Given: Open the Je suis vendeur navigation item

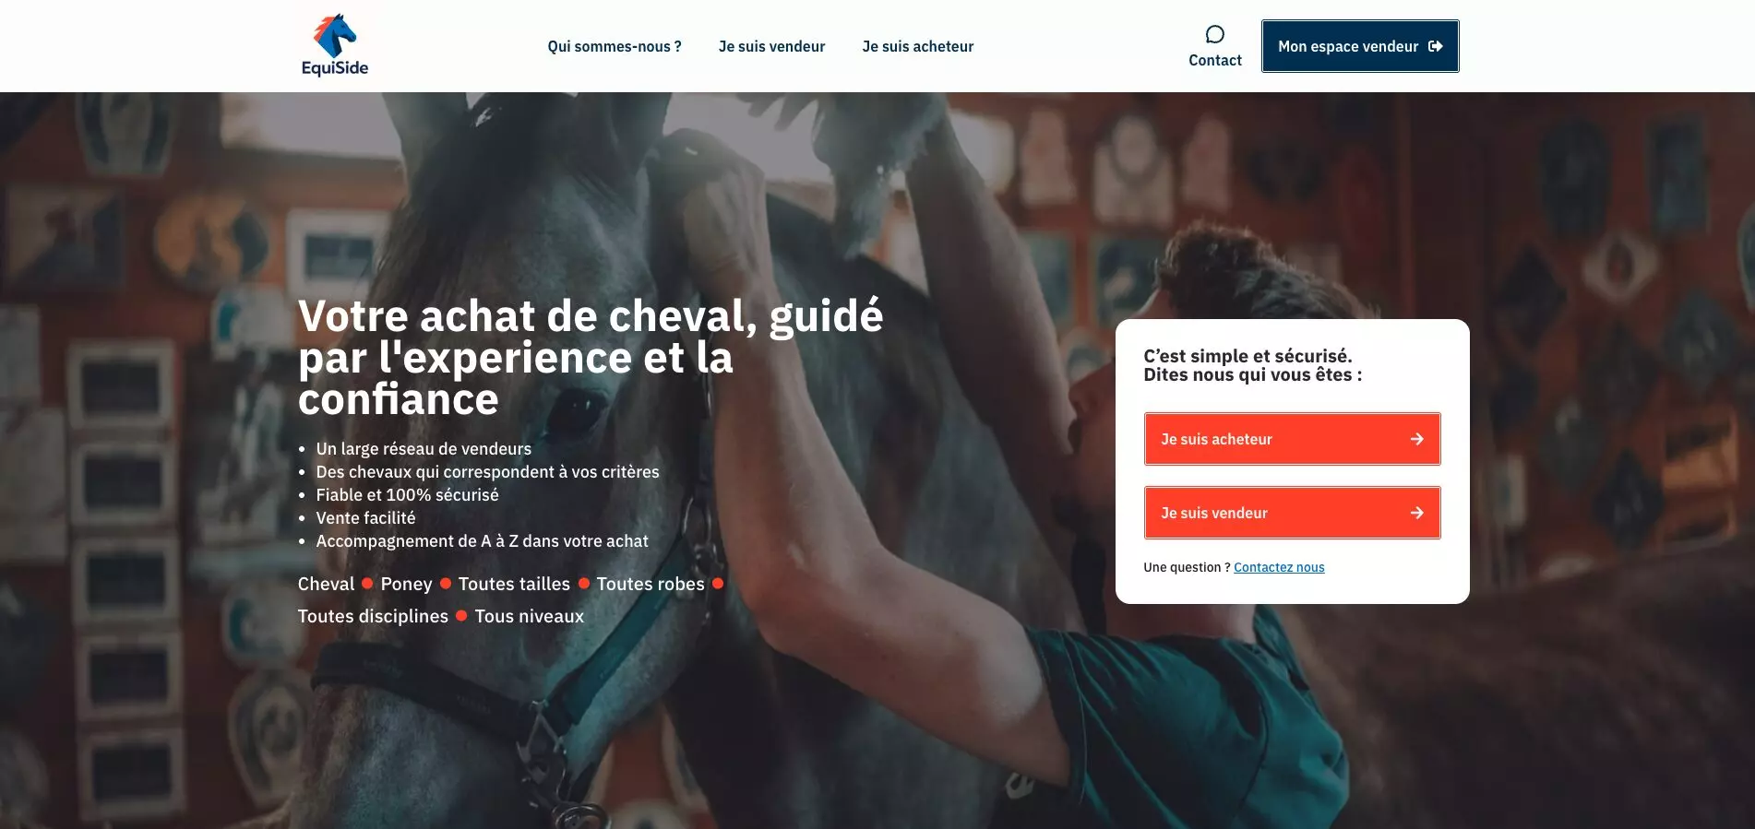Looking at the screenshot, I should pos(771,46).
